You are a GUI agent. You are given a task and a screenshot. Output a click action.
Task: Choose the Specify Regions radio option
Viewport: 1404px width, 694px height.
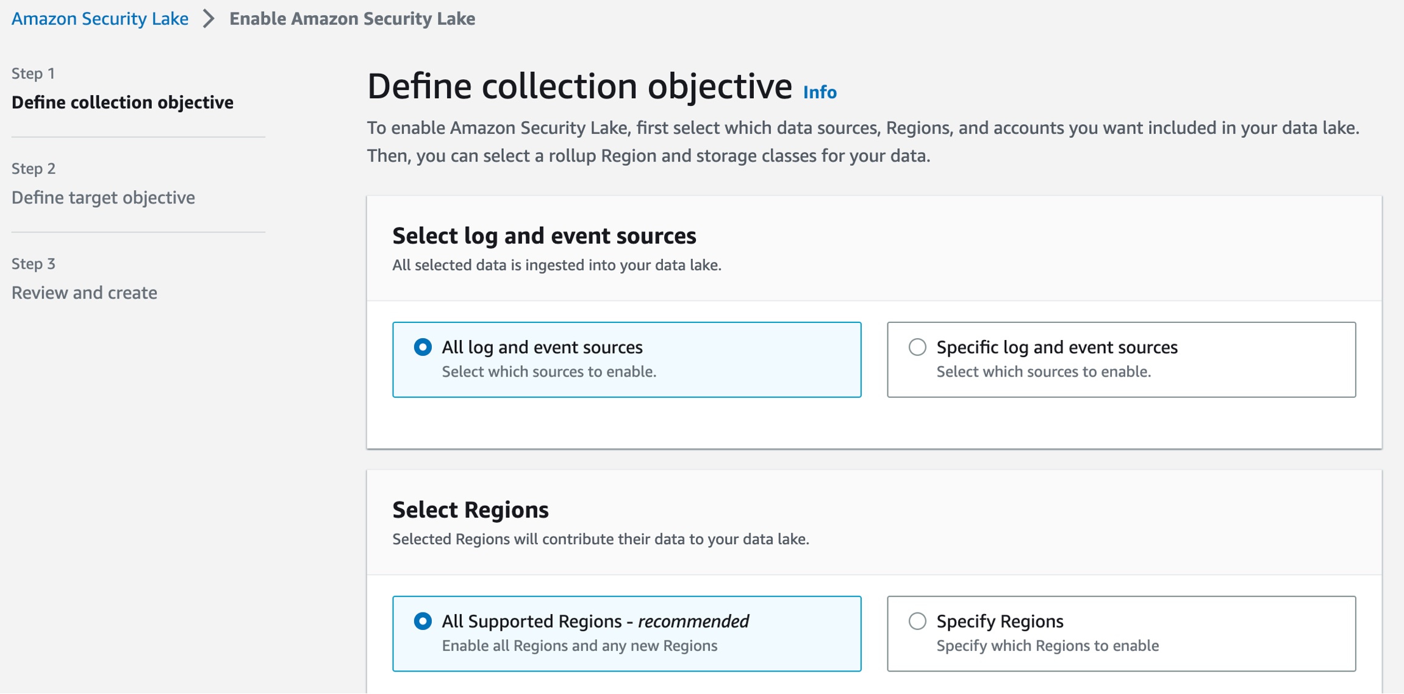(917, 621)
